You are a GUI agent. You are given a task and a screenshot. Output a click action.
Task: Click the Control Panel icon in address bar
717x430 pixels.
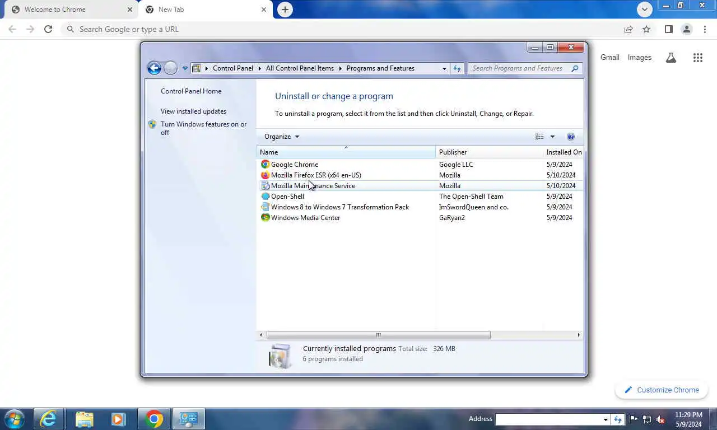pos(196,68)
